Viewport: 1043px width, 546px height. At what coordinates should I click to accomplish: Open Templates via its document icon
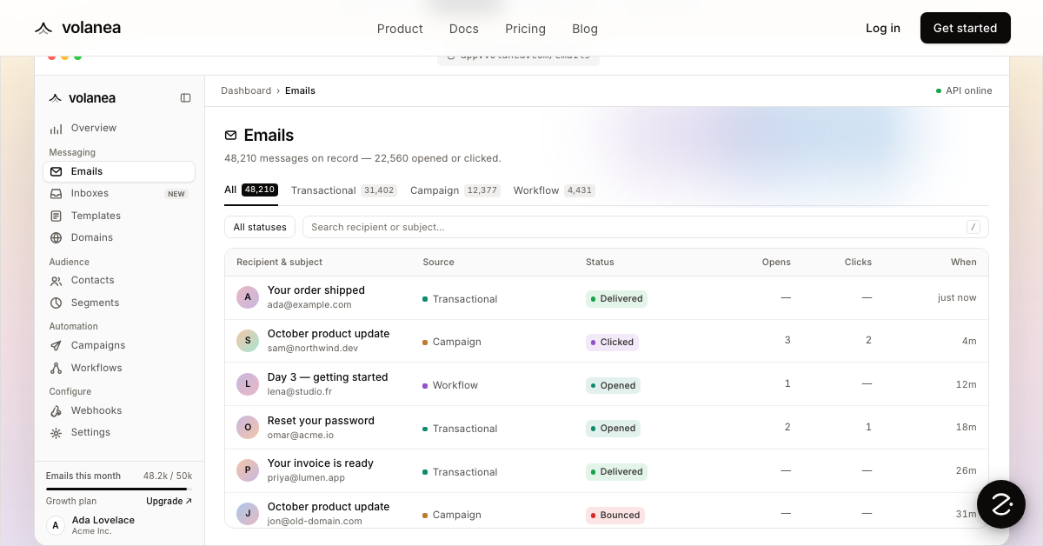[56, 216]
